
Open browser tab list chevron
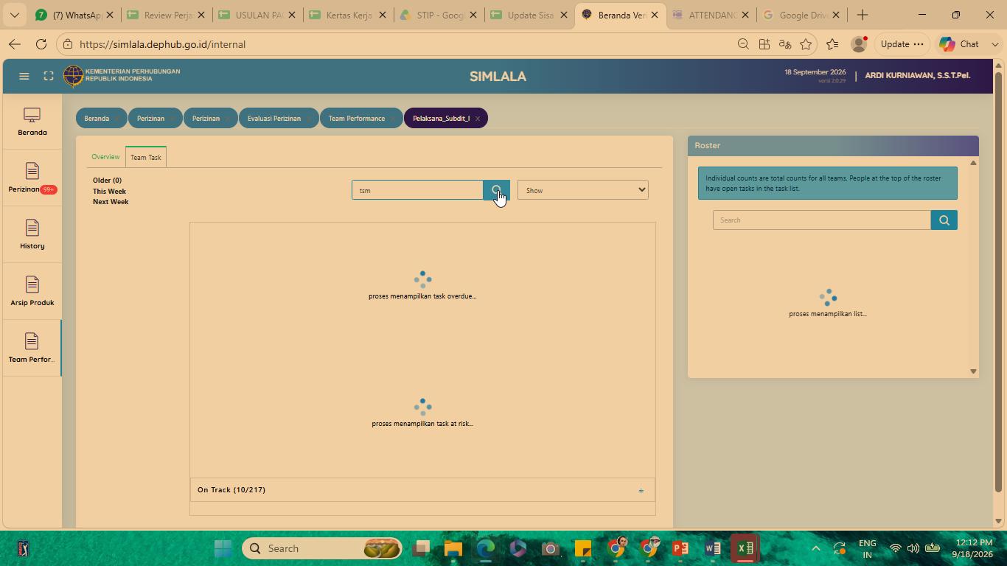coord(14,15)
